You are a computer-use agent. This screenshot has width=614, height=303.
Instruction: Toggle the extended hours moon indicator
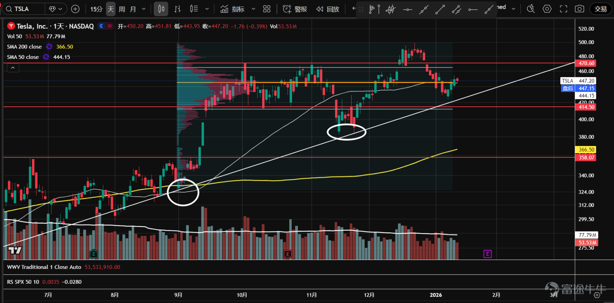pyautogui.click(x=101, y=26)
